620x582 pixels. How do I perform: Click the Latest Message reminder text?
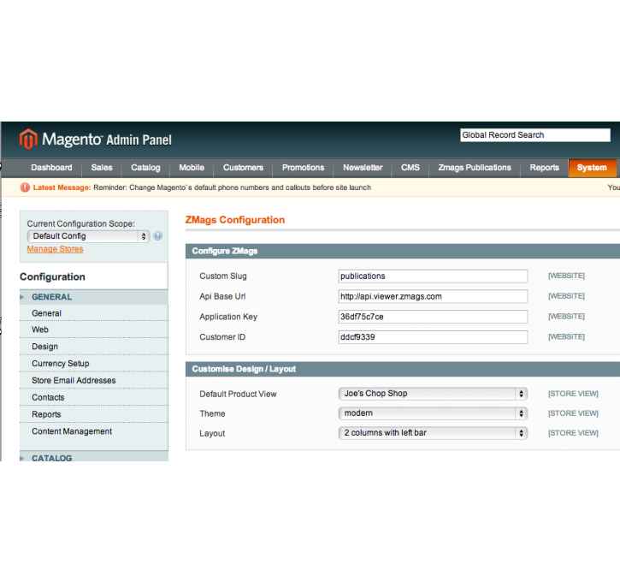coord(232,187)
